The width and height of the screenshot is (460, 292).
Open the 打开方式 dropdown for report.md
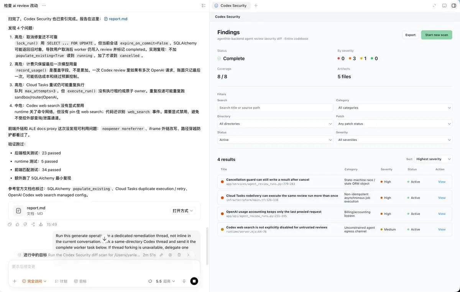click(x=183, y=211)
